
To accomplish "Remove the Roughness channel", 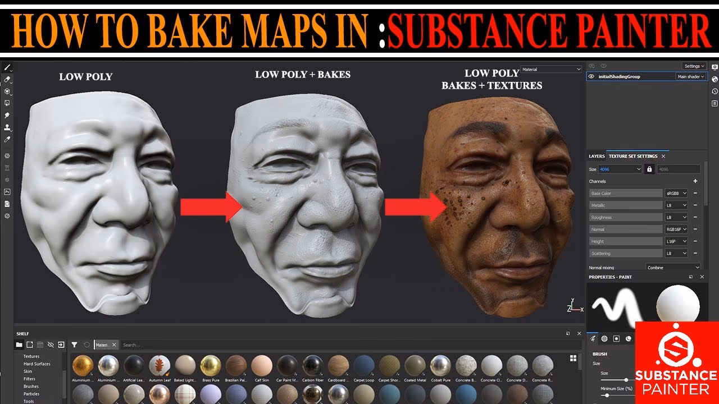I will click(x=695, y=217).
